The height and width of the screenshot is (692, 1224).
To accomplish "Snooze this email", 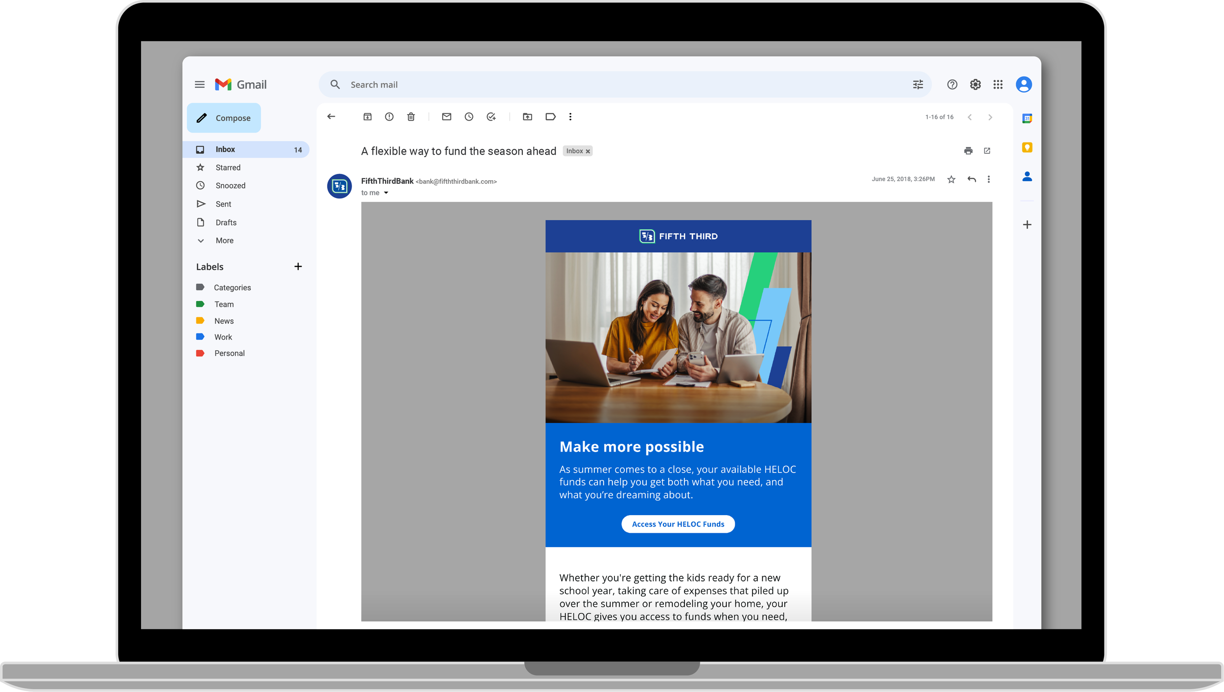I will click(469, 117).
